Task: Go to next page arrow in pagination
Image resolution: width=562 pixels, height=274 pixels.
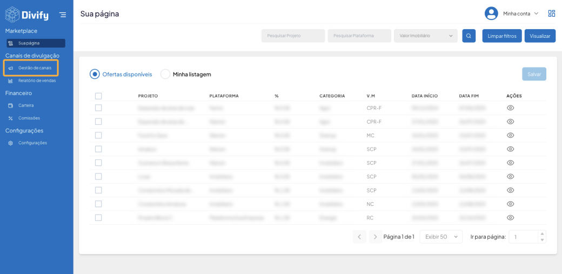Action: click(x=376, y=237)
